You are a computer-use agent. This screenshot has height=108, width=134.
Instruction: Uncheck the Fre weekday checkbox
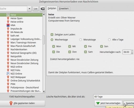(85, 46)
